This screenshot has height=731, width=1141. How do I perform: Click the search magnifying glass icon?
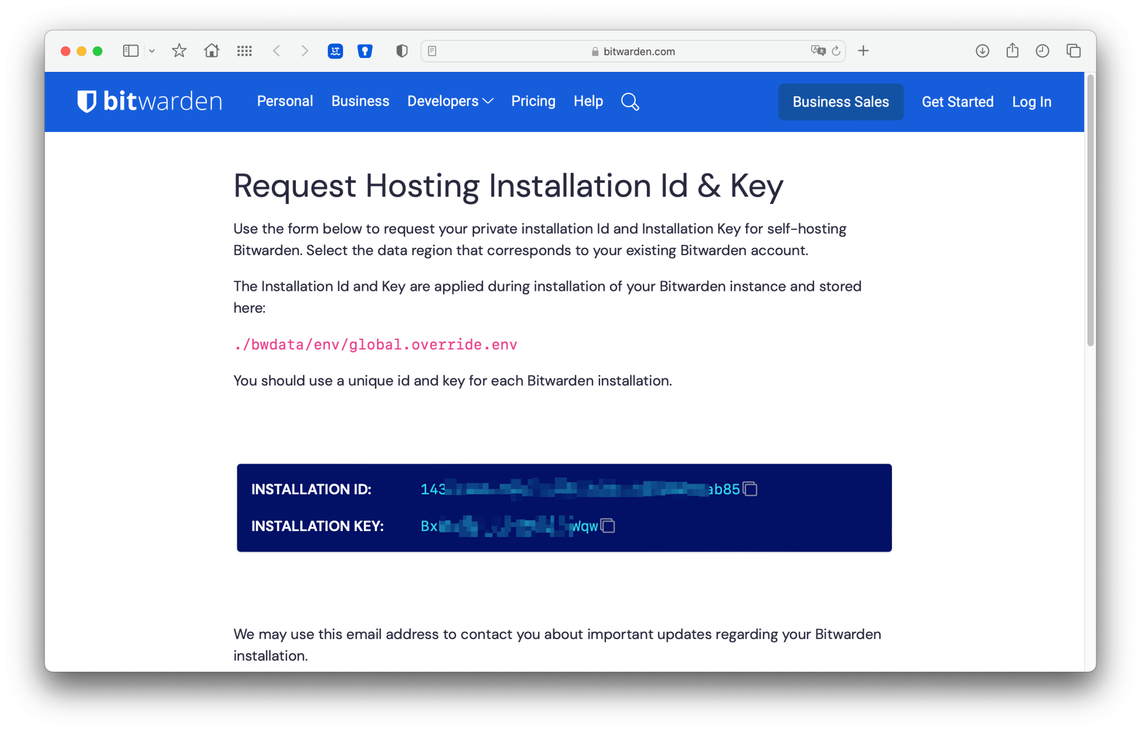tap(630, 101)
